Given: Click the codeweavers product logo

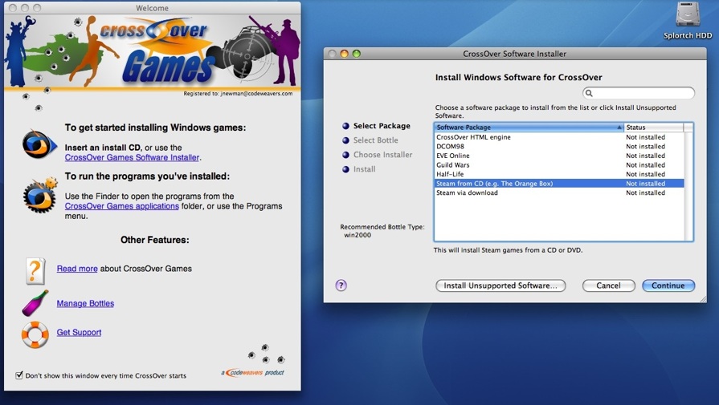Looking at the screenshot, I should [x=253, y=372].
